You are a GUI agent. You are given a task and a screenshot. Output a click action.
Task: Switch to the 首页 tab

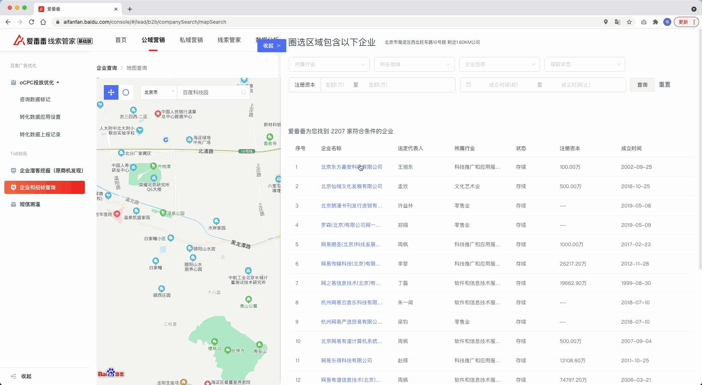(121, 40)
